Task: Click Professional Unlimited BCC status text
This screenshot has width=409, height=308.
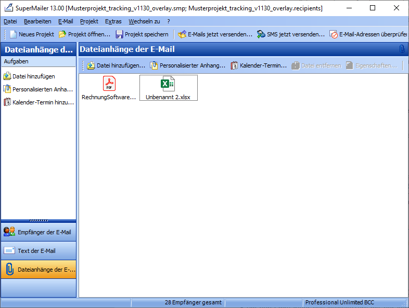Action: coord(340,302)
